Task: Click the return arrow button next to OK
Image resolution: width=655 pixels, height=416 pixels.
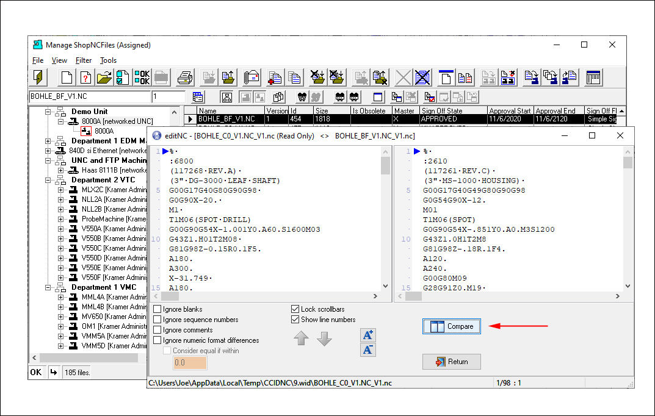Action: (54, 372)
